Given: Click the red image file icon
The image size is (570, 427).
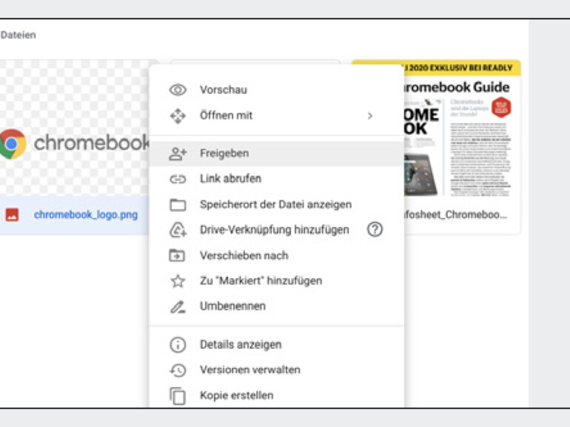Looking at the screenshot, I should pyautogui.click(x=12, y=215).
